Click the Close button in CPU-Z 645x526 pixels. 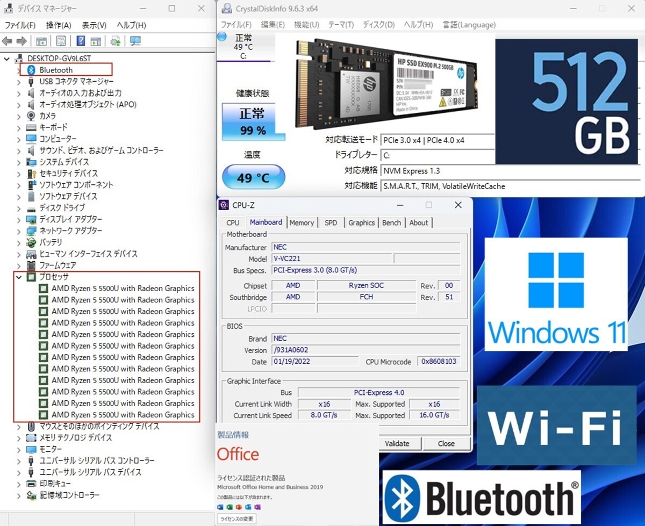[446, 443]
